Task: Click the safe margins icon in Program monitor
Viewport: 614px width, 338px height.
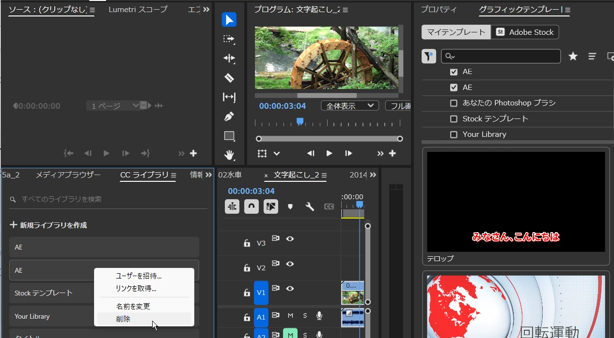Action: click(x=262, y=153)
